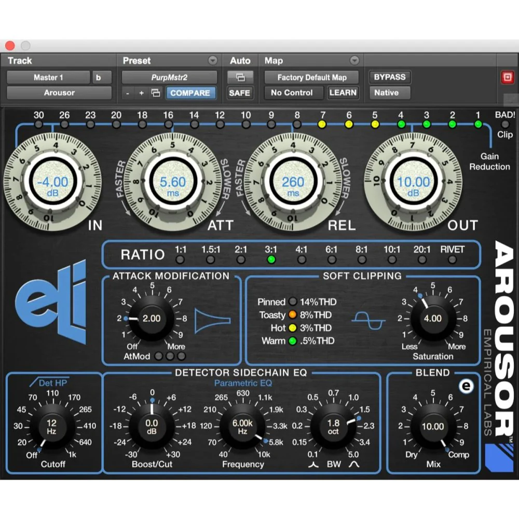Screen dimensions: 519x519
Task: Click the Track header label
Action: 20,61
